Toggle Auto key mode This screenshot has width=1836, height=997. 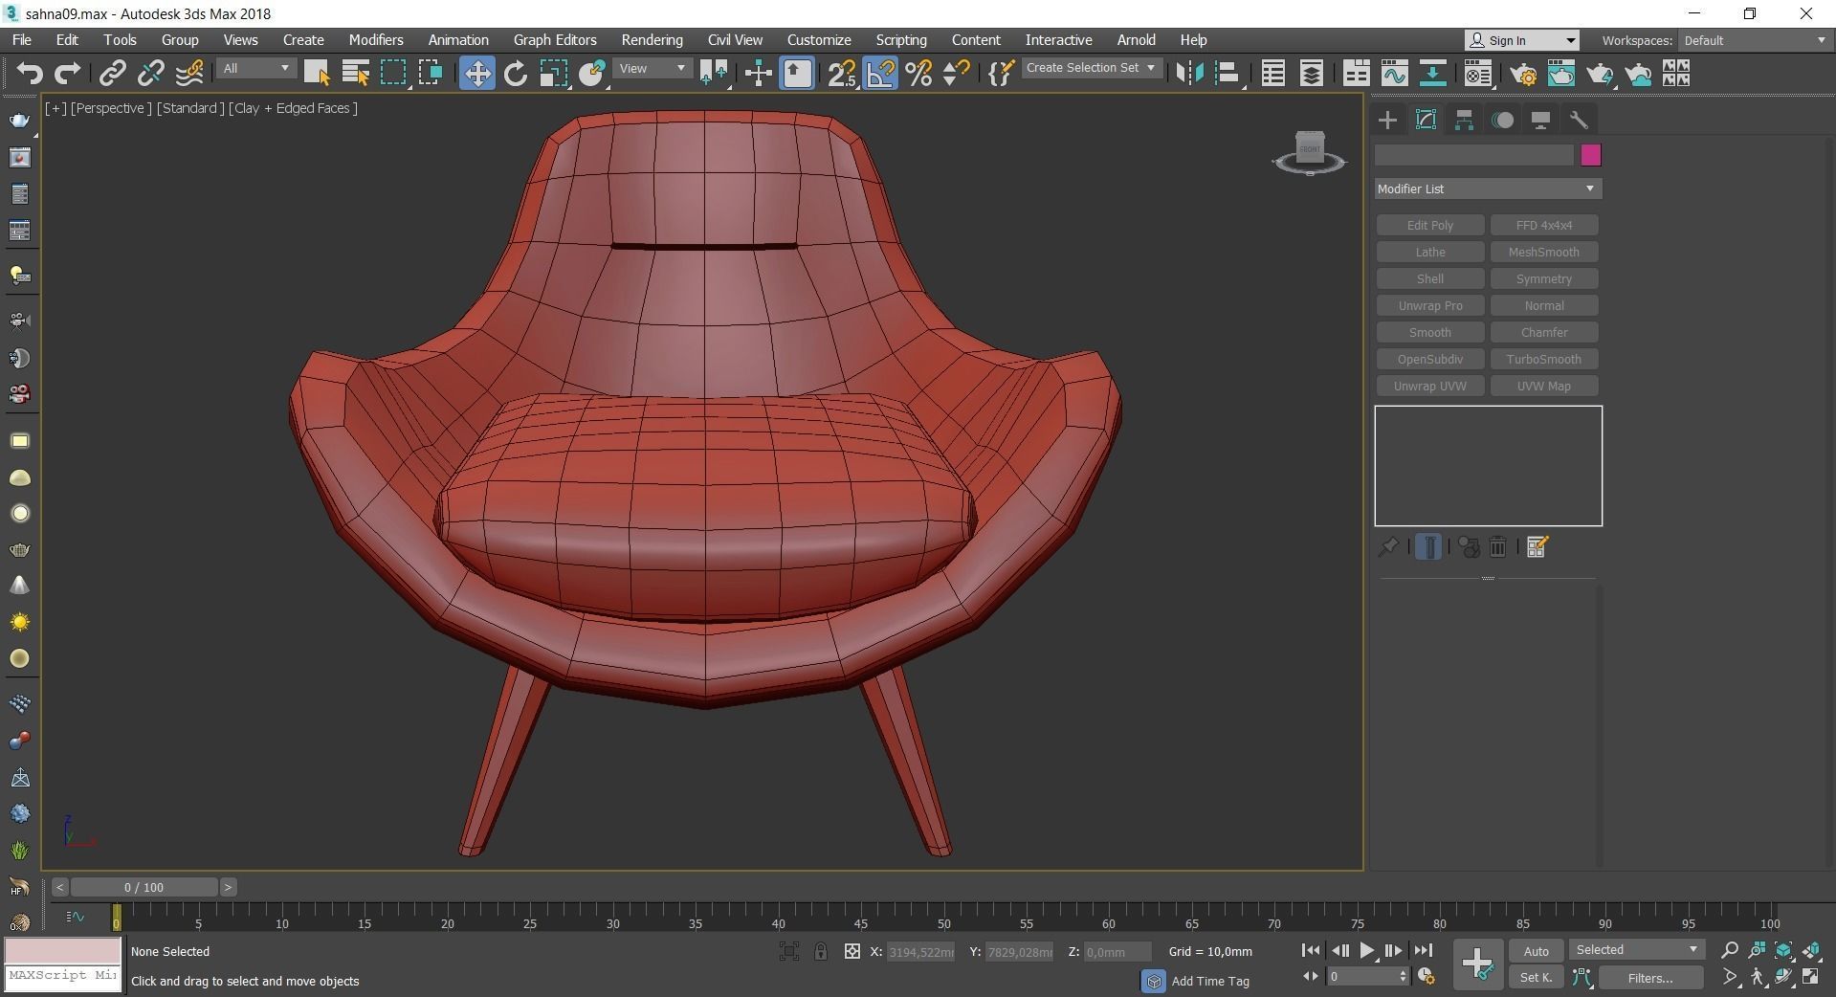[x=1537, y=951]
